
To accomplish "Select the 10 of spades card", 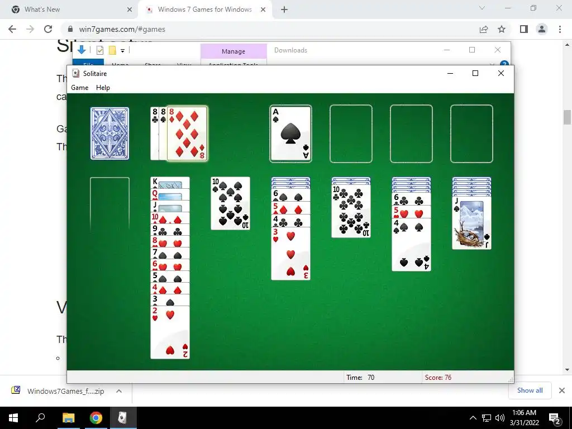I will click(230, 203).
